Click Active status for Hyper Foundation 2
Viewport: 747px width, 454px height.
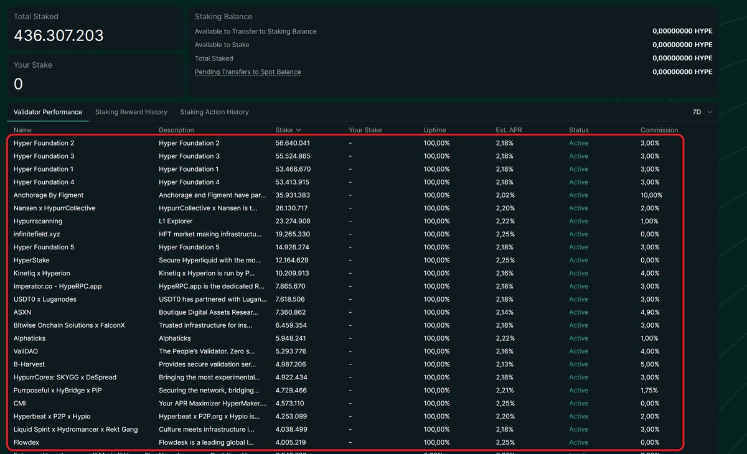tap(578, 143)
